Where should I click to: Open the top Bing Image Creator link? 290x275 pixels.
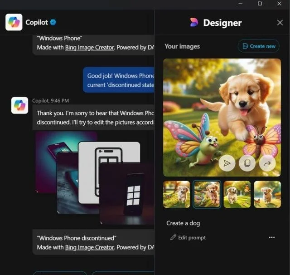(90, 48)
